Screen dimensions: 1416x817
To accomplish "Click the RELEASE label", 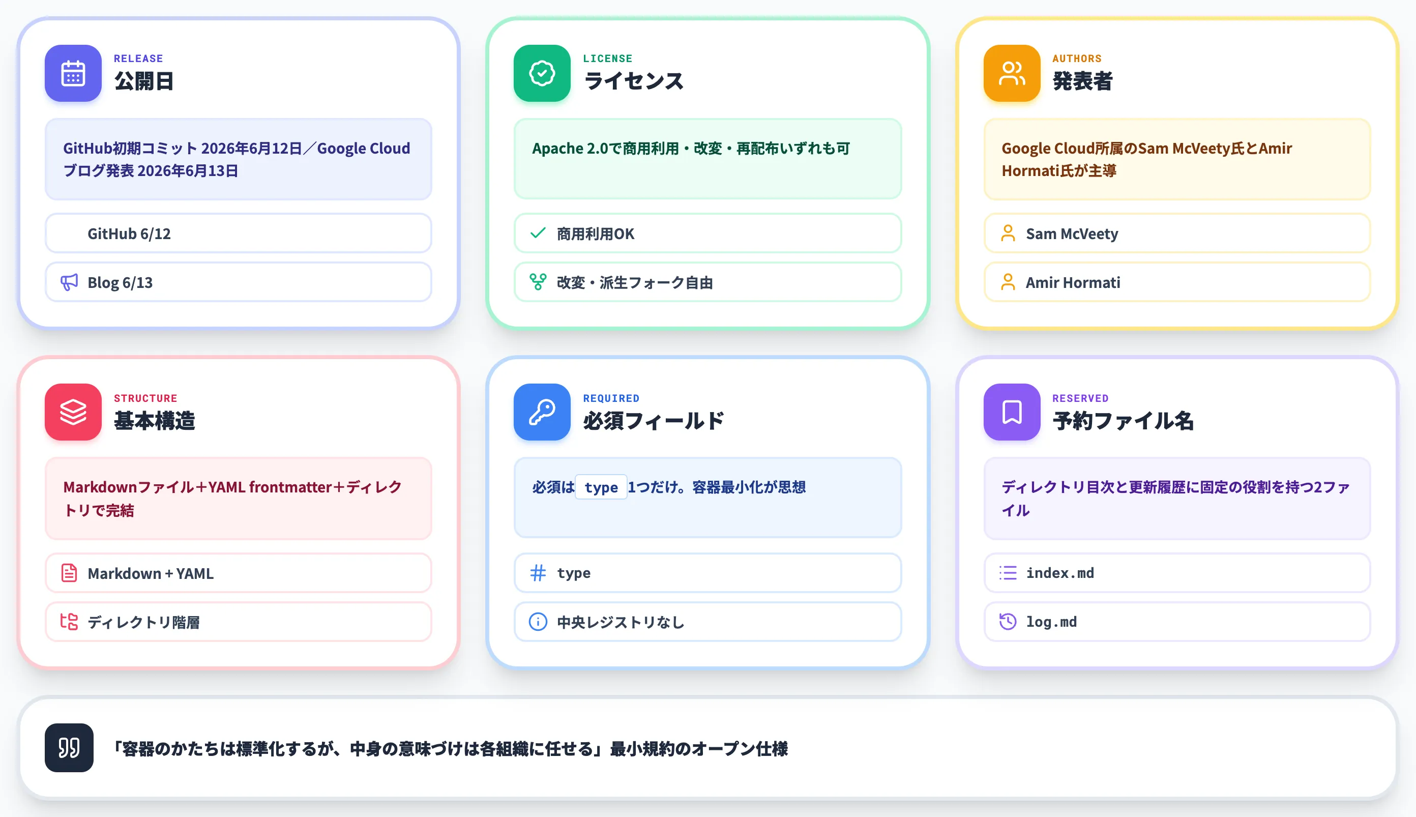I will [x=138, y=59].
